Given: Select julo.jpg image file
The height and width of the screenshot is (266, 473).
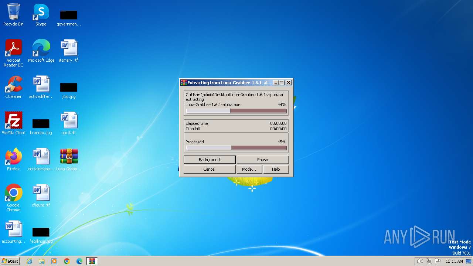Looking at the screenshot, I should coord(69,90).
